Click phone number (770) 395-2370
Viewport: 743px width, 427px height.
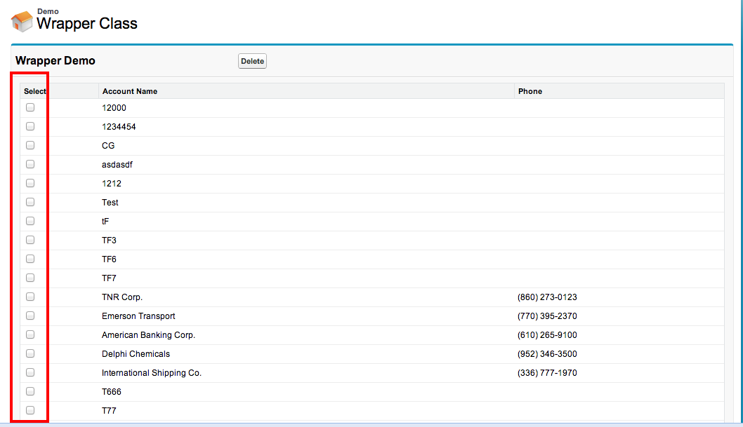tap(547, 316)
